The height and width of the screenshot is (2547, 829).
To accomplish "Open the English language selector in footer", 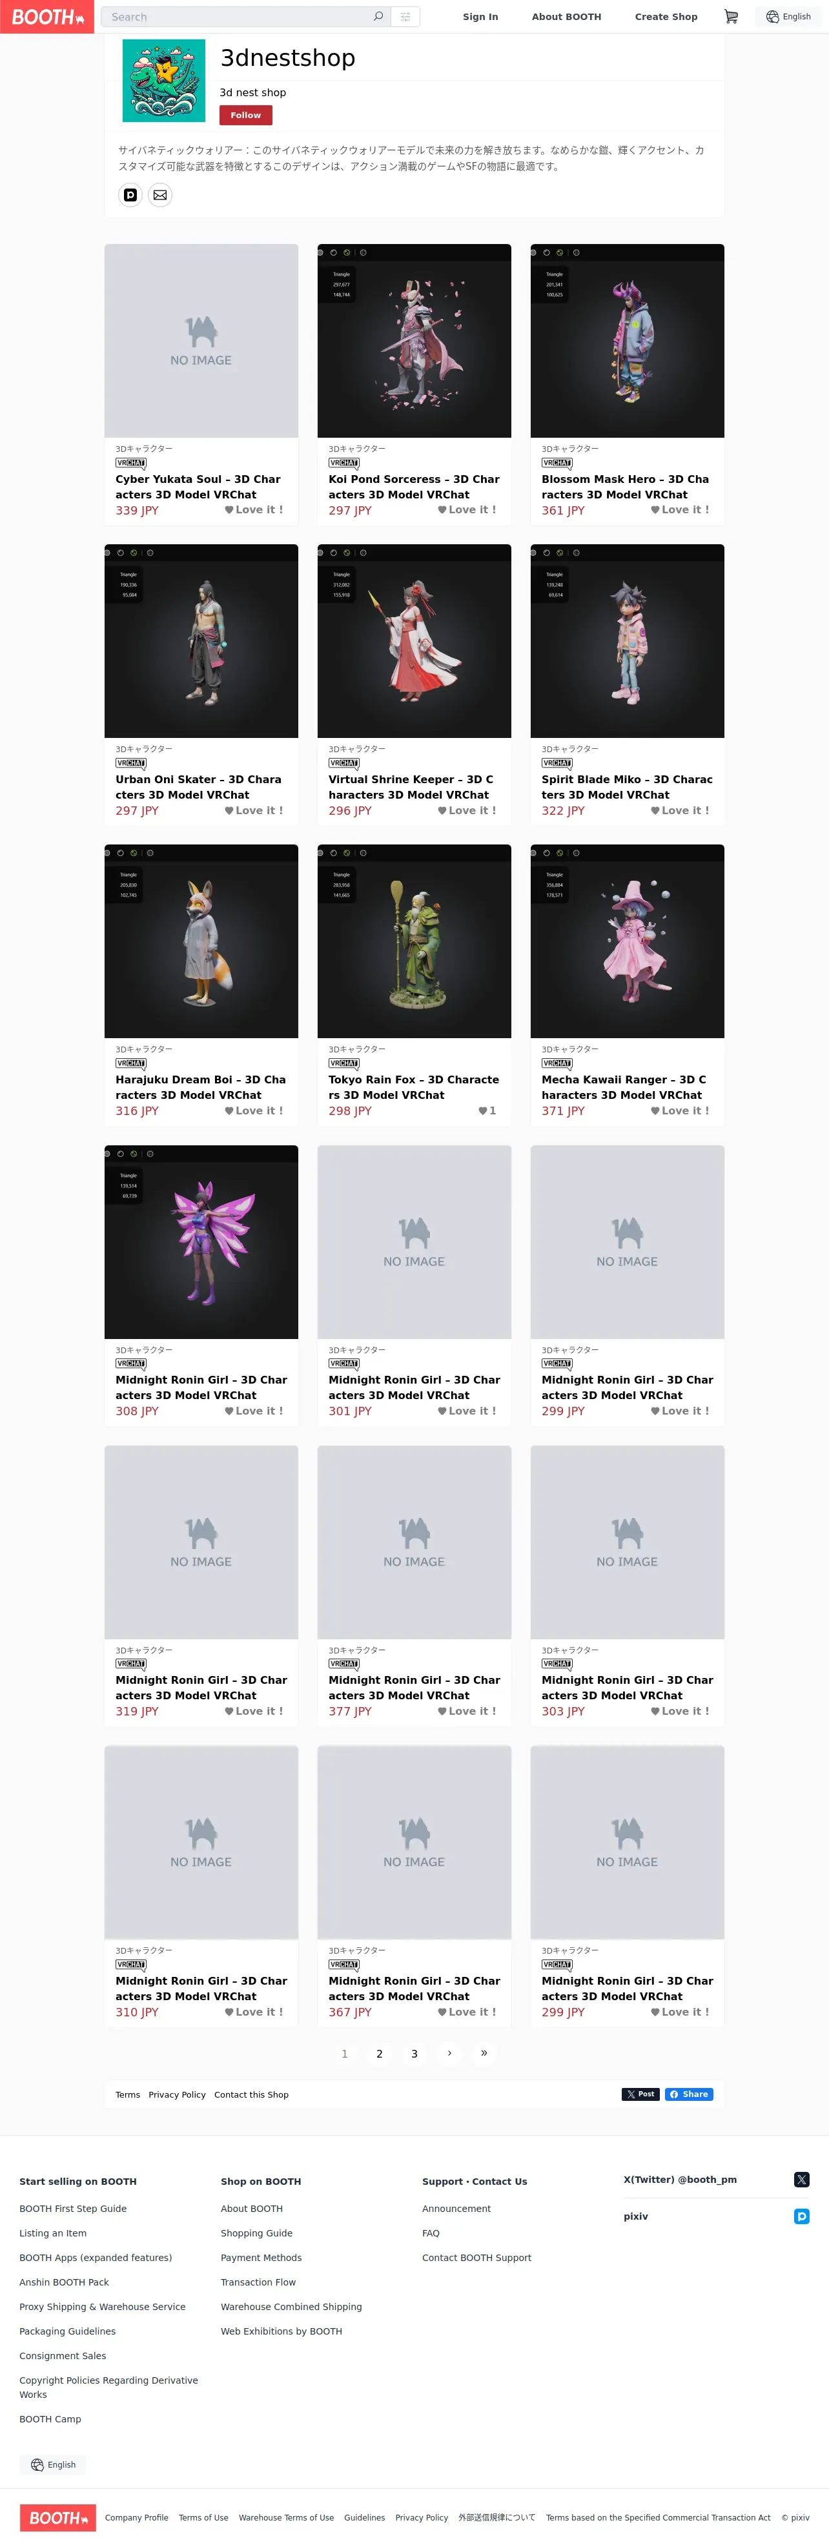I will [54, 2464].
